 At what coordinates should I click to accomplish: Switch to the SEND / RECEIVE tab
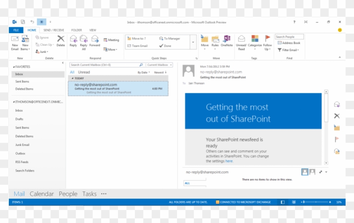(54, 30)
